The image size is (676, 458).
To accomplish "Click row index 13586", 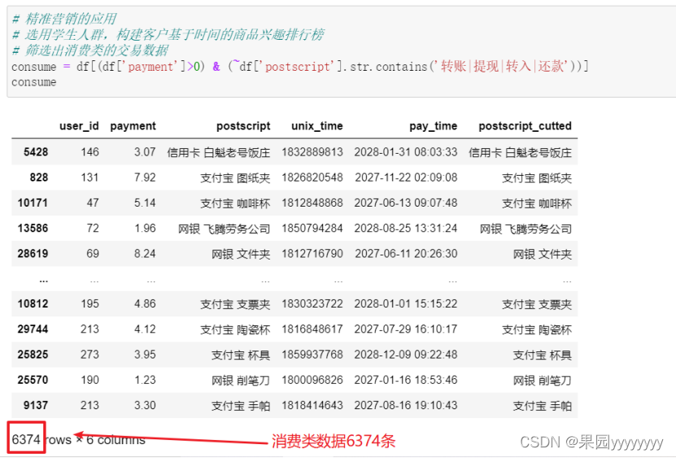I will (x=33, y=228).
